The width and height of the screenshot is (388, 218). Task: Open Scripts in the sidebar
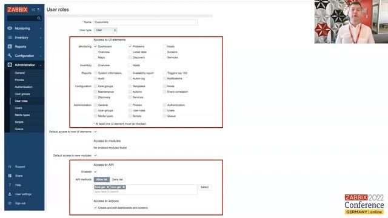(19, 122)
